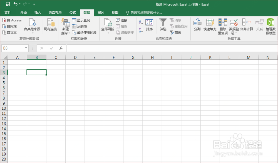This screenshot has height=163, width=278.
Task: Open Customize Quick Access Toolbar dropdown
Action: (x=34, y=4)
